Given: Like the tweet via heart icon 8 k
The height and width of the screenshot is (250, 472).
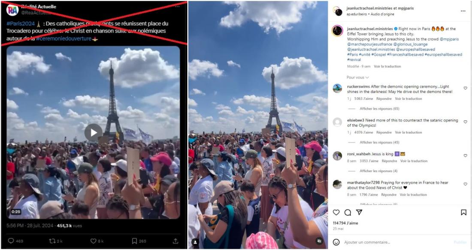Looking at the screenshot, I should pyautogui.click(x=93, y=241).
